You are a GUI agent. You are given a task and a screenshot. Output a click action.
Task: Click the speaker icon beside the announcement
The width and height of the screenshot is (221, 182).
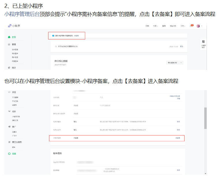(56, 47)
